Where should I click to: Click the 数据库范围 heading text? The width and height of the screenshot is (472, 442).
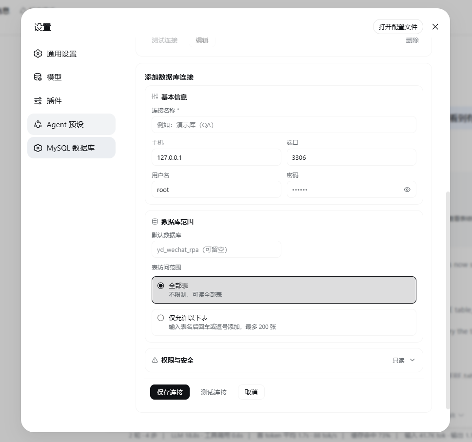(x=177, y=222)
